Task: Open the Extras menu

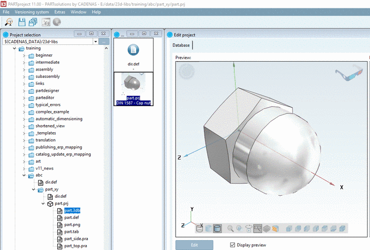Action: click(x=60, y=12)
